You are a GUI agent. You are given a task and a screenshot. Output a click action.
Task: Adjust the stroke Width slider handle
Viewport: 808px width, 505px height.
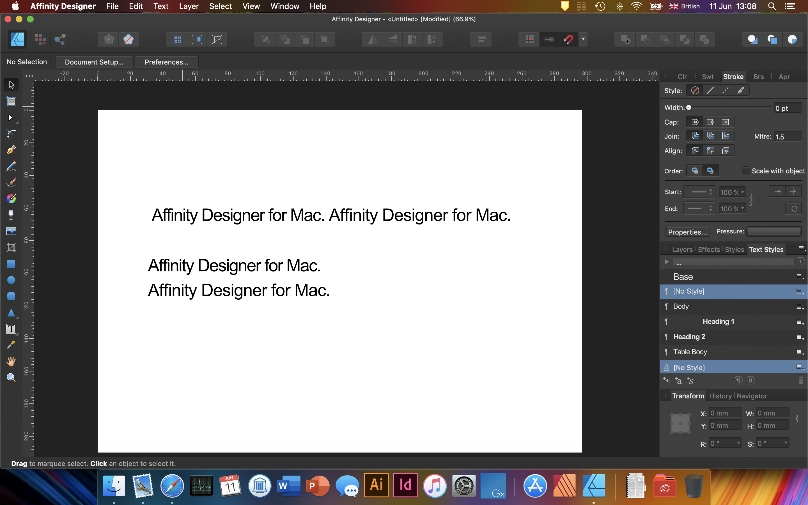click(x=689, y=107)
